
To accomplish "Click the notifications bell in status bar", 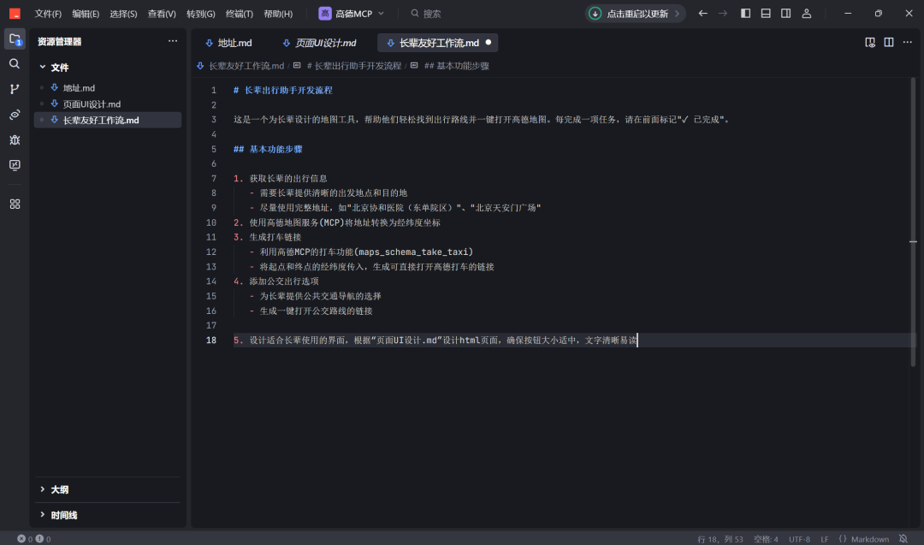I will (x=903, y=538).
